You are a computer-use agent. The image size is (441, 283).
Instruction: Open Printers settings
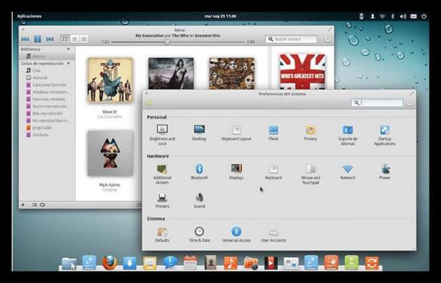[x=162, y=200]
